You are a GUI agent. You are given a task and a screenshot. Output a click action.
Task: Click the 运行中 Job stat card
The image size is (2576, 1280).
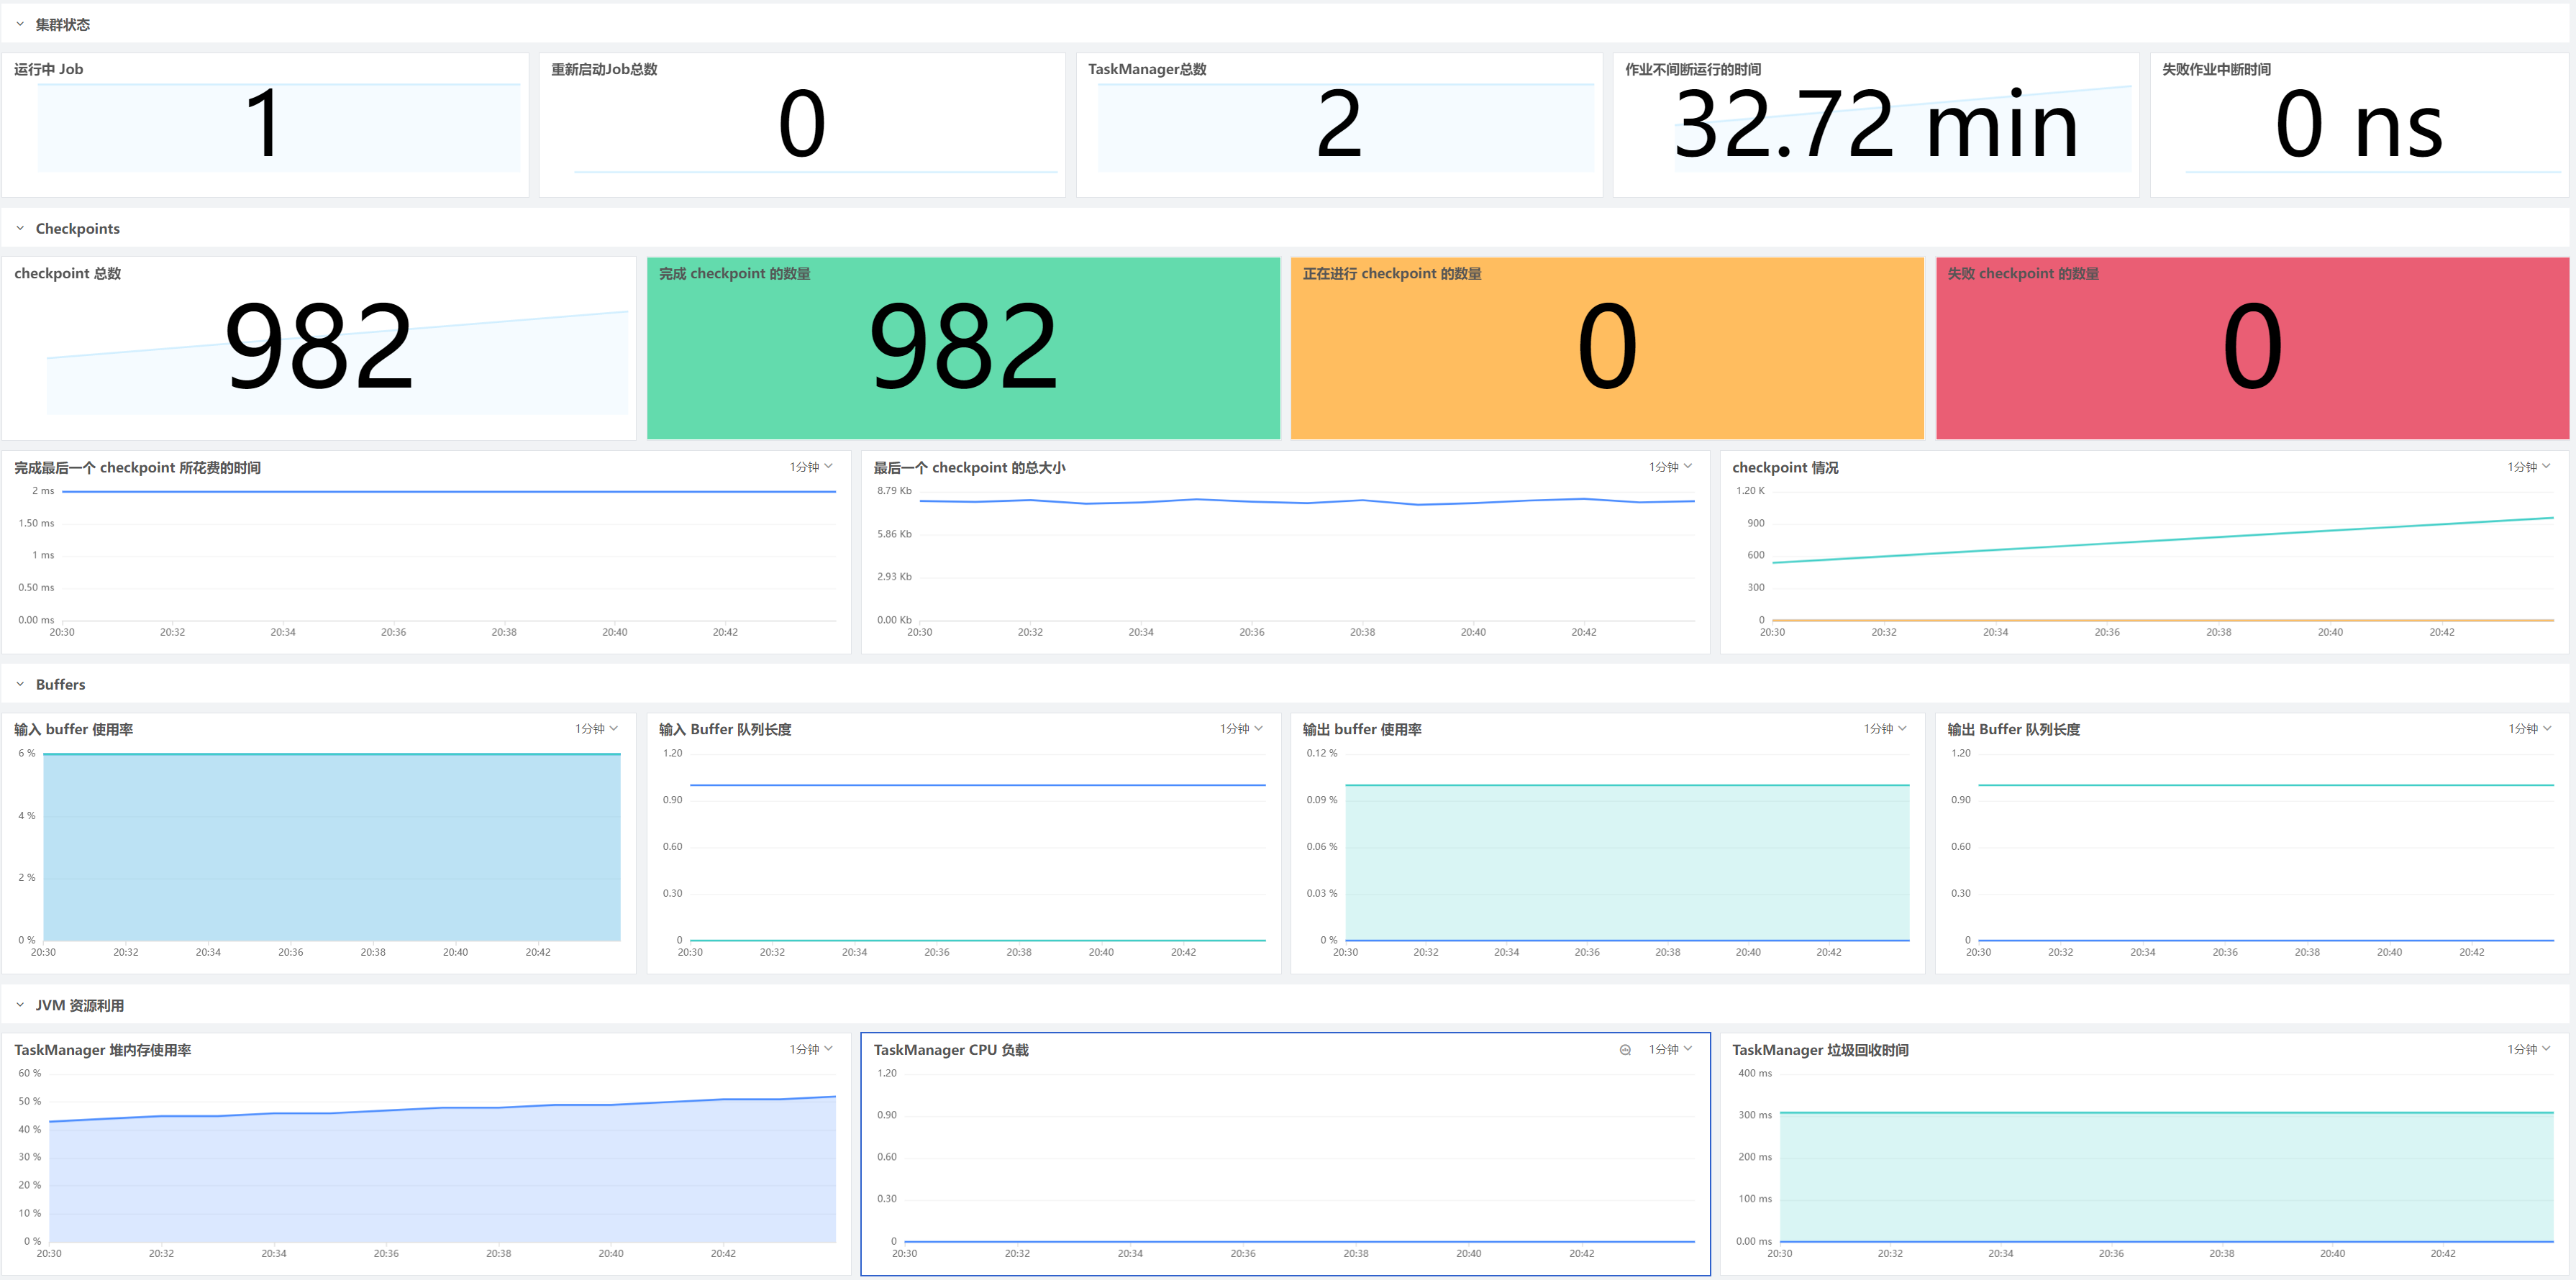click(x=265, y=125)
